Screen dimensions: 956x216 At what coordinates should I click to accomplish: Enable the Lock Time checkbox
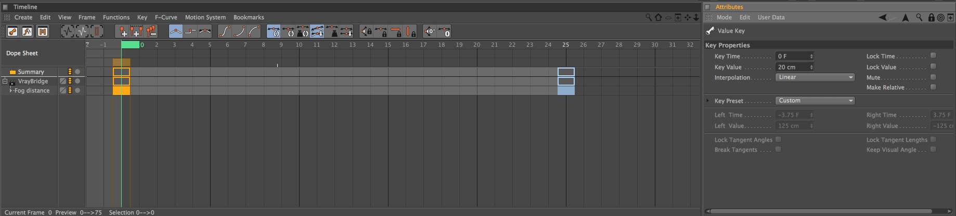point(933,56)
